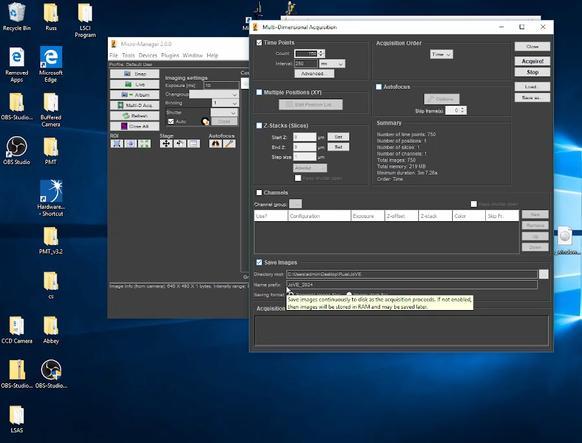
Task: Toggle the Z-Stacks (Slices) checkbox
Action: pyautogui.click(x=259, y=125)
